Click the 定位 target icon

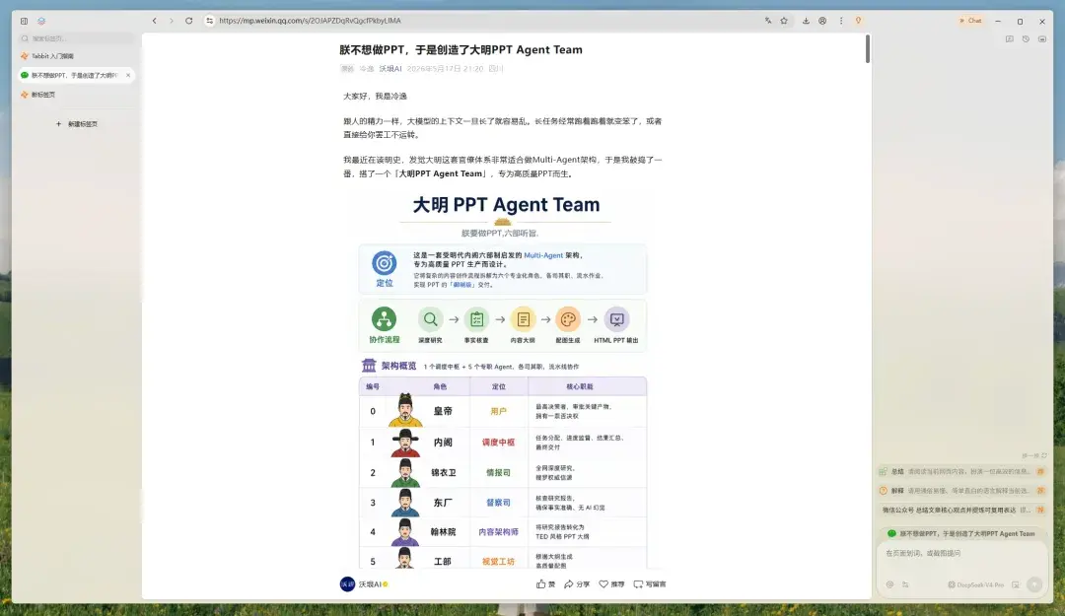[x=384, y=263]
